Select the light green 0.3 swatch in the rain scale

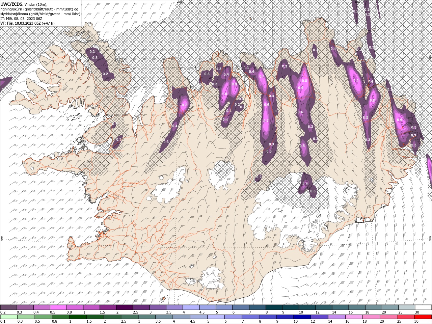point(26,317)
